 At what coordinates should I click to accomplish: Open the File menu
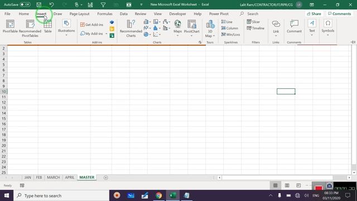(7, 13)
